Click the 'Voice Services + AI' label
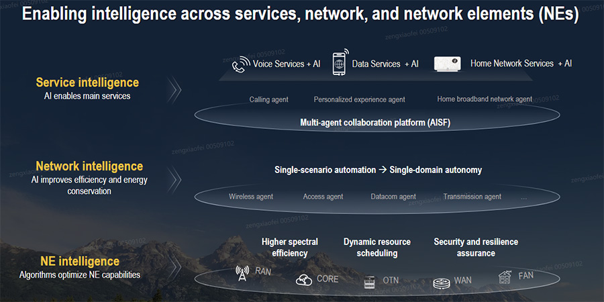 click(x=287, y=64)
